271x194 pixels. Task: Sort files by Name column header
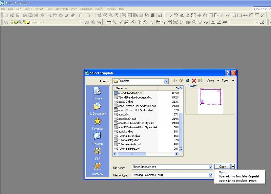pyautogui.click(x=135, y=88)
